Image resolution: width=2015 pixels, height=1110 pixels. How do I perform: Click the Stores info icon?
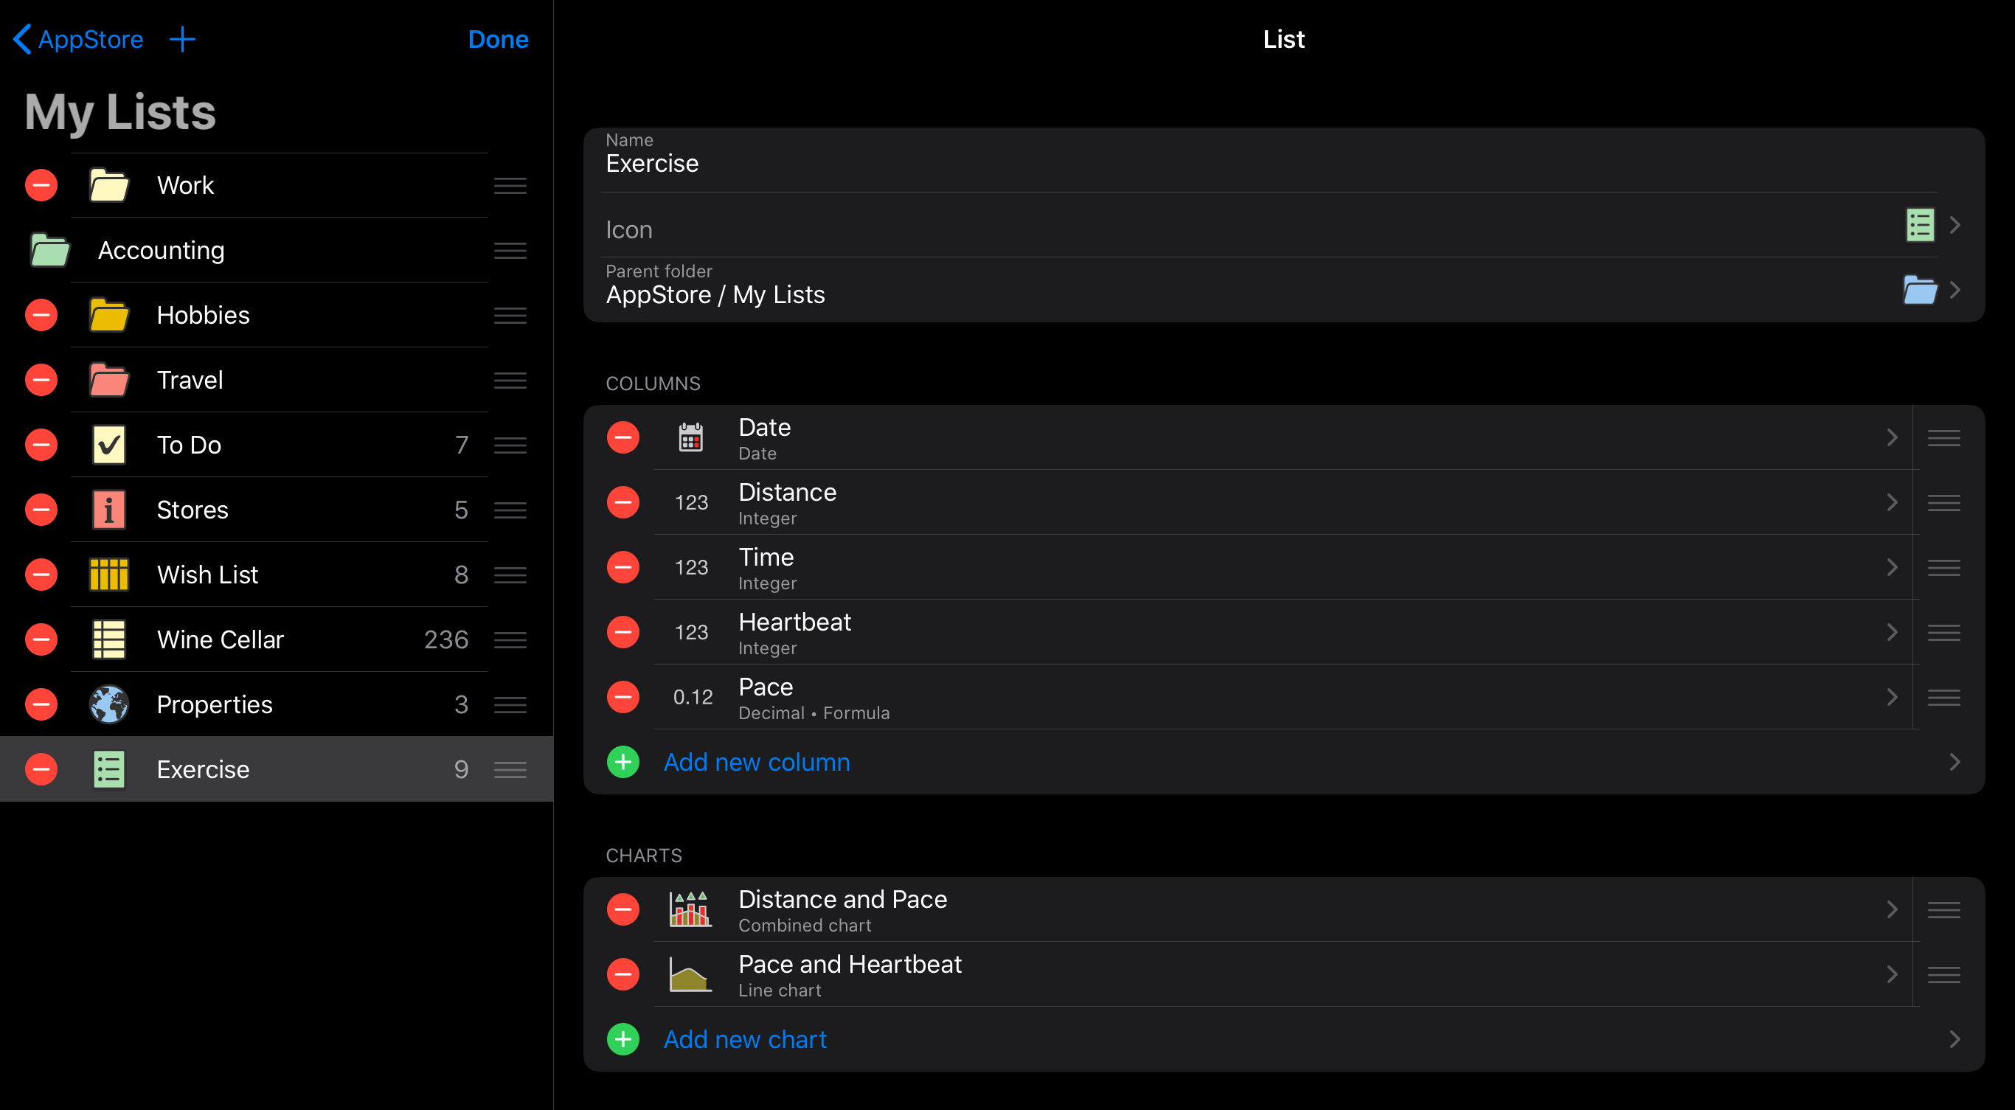pyautogui.click(x=108, y=510)
